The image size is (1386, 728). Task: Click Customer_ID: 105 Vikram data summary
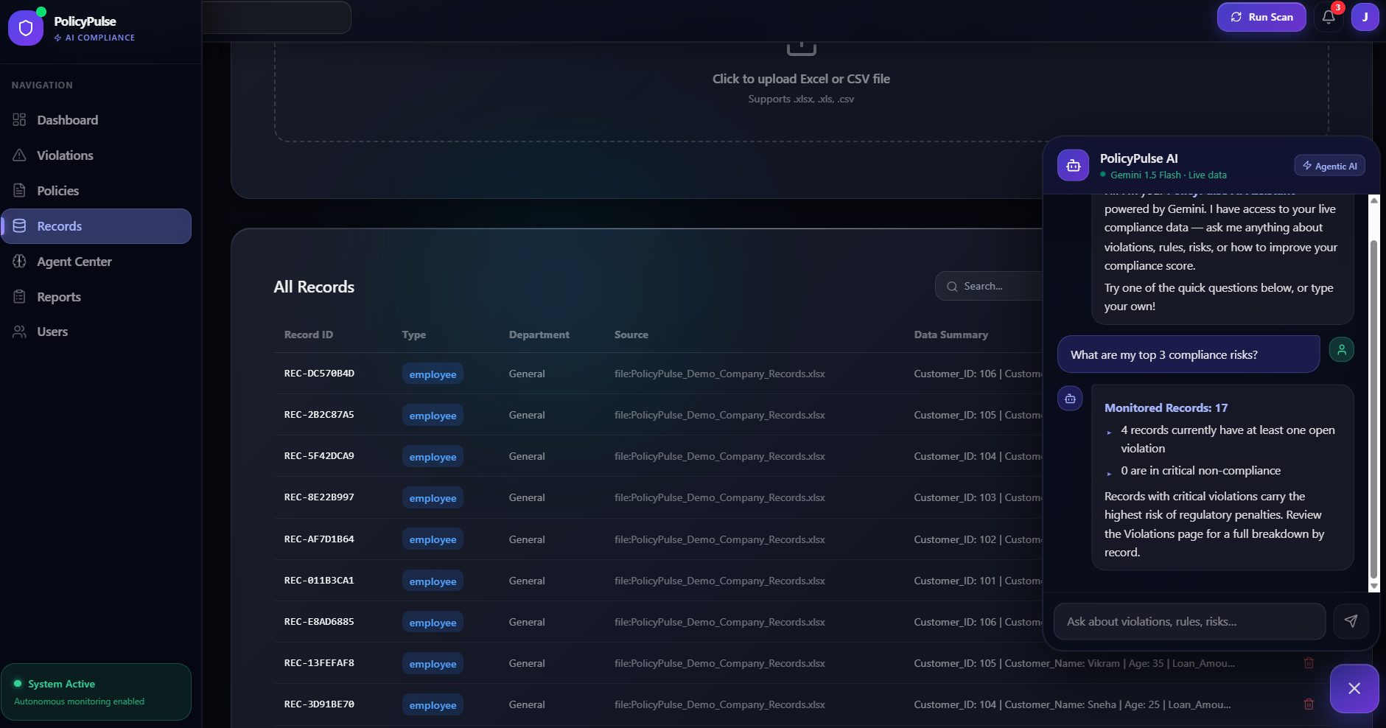point(1074,663)
